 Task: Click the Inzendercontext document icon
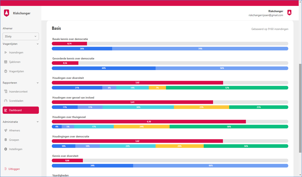coord(6,91)
